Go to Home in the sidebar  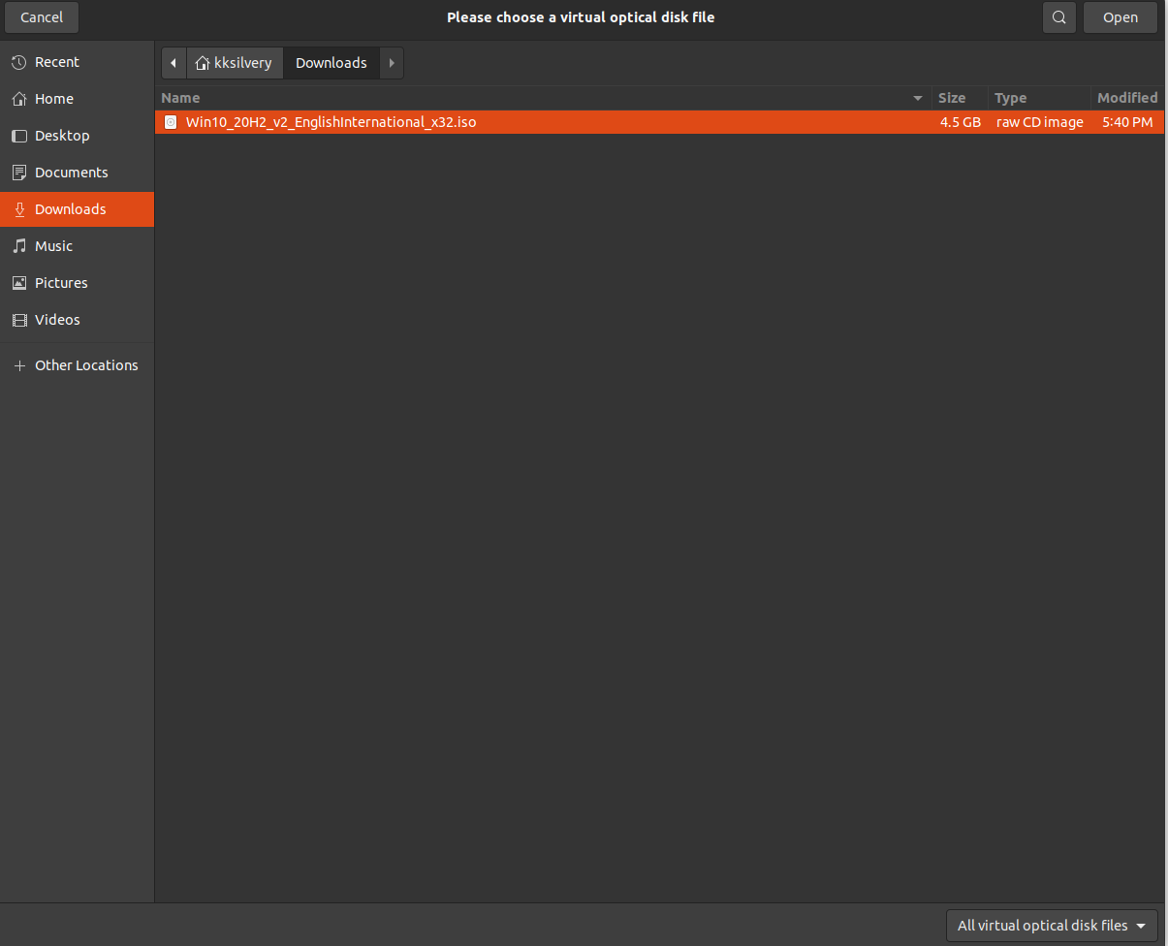tap(77, 99)
